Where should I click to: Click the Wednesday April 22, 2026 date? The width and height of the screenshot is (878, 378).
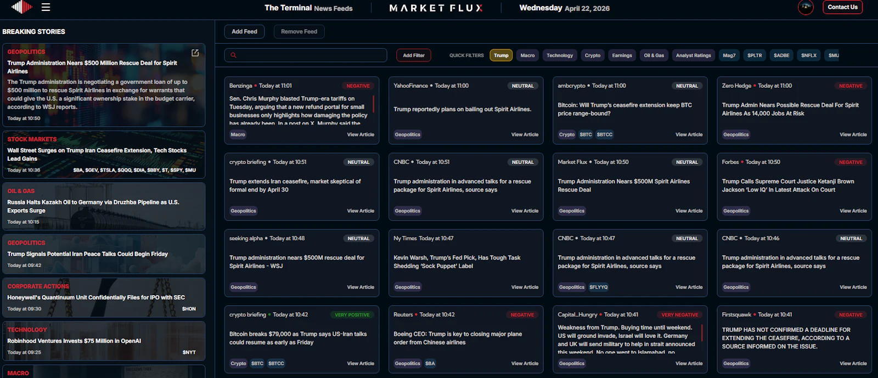coord(564,8)
